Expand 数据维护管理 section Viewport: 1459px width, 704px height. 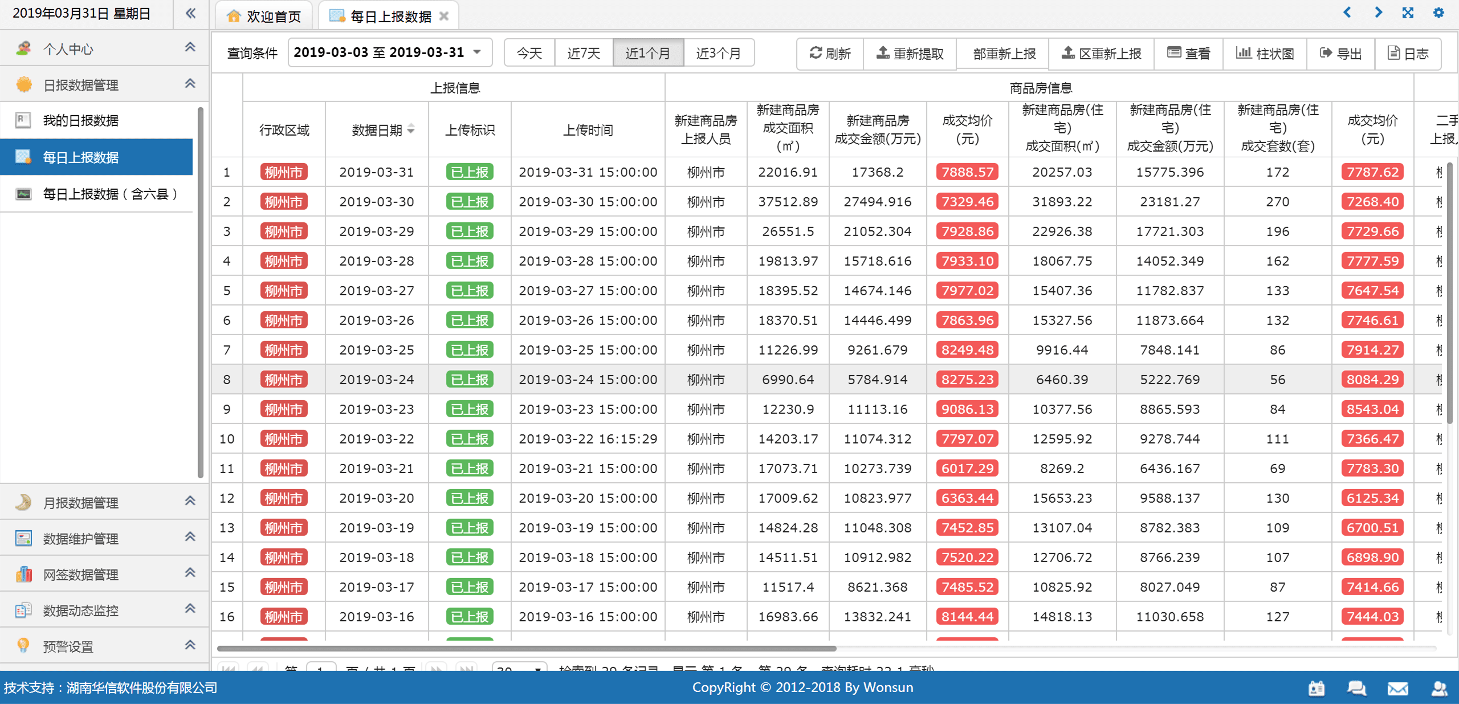(x=104, y=538)
